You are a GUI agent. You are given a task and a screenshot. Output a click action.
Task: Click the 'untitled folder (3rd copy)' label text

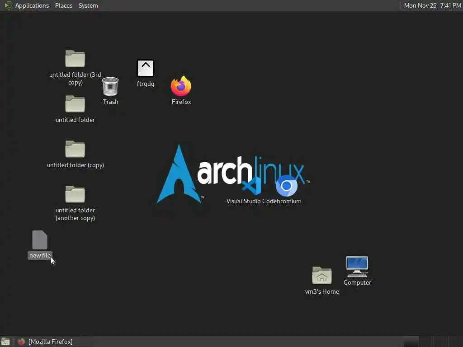76,79
